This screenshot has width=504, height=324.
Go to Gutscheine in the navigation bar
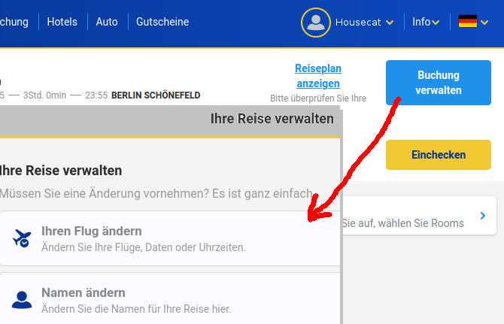162,22
